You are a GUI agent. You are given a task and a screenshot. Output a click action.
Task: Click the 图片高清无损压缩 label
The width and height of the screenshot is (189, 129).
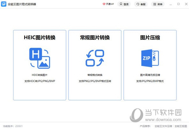150,75
